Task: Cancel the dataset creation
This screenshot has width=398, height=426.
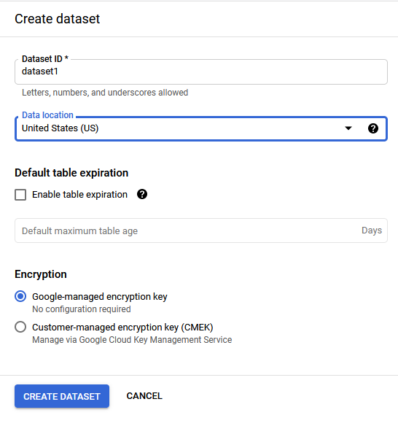Action: click(144, 396)
